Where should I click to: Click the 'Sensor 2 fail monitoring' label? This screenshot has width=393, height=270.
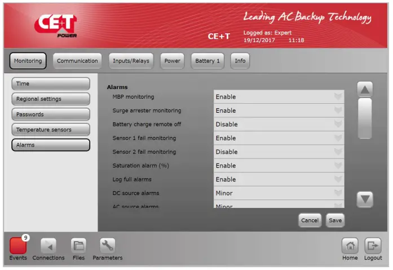144,152
